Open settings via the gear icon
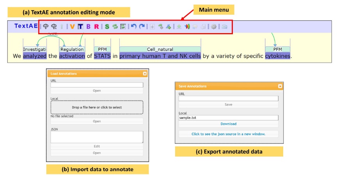The image size is (339, 178). tap(214, 26)
